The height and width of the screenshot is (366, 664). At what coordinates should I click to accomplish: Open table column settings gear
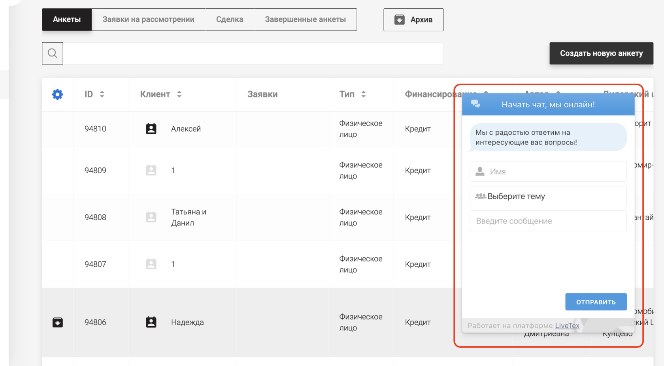(x=58, y=94)
